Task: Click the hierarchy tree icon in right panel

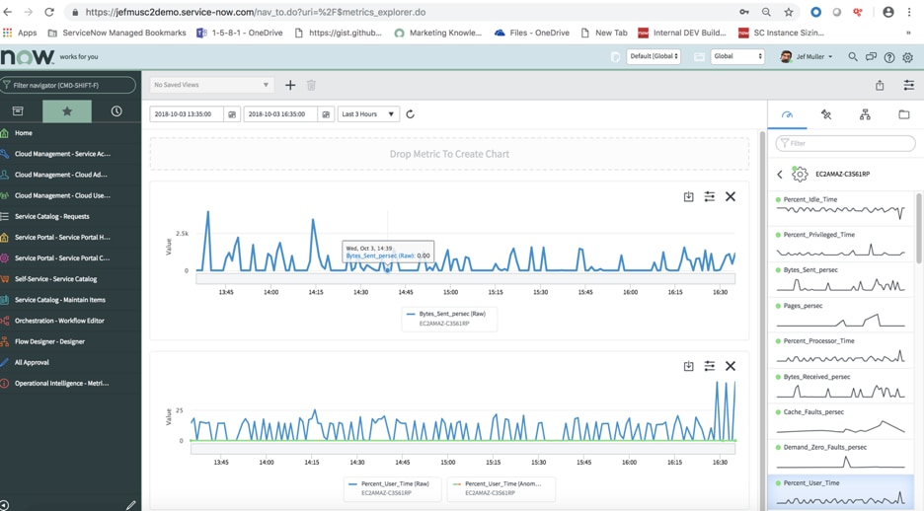Action: [865, 115]
